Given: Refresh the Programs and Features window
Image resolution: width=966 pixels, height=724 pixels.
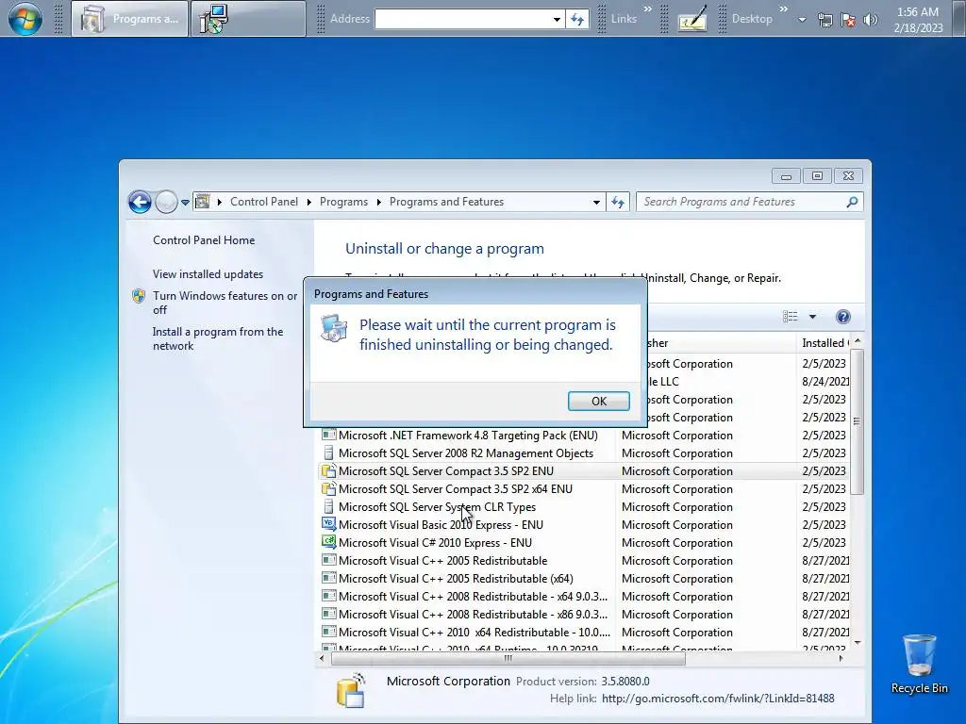Looking at the screenshot, I should pyautogui.click(x=618, y=202).
